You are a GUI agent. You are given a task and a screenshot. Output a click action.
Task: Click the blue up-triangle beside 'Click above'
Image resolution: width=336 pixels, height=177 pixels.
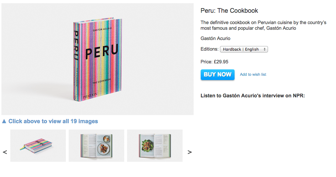pos(4,121)
